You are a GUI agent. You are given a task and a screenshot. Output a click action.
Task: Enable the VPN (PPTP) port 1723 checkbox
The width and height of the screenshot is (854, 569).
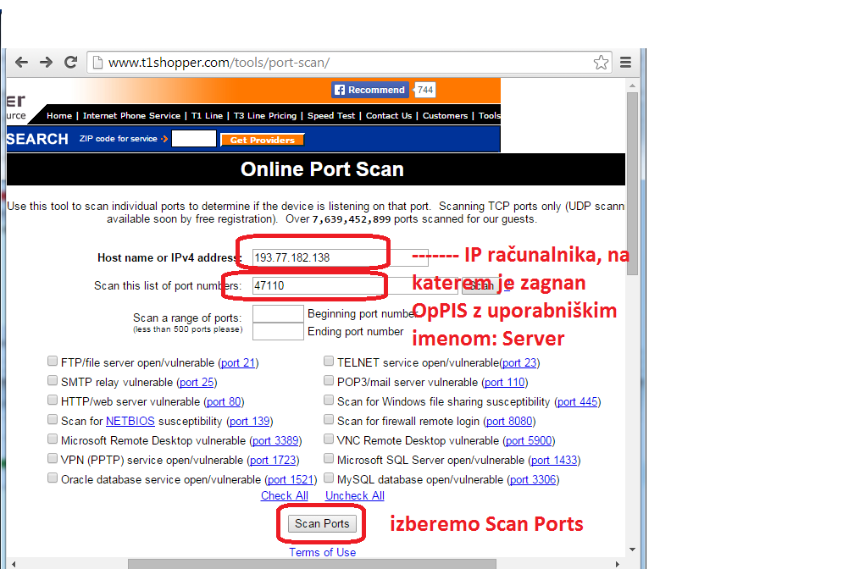(53, 458)
